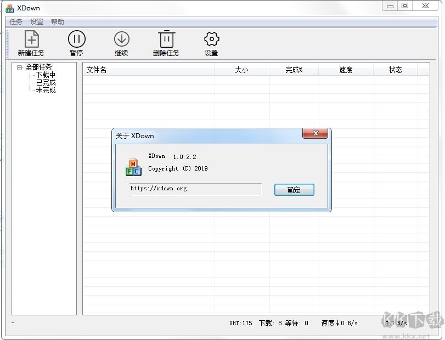
Task: Collapse the 全部任务 tree node
Action: tap(18, 67)
